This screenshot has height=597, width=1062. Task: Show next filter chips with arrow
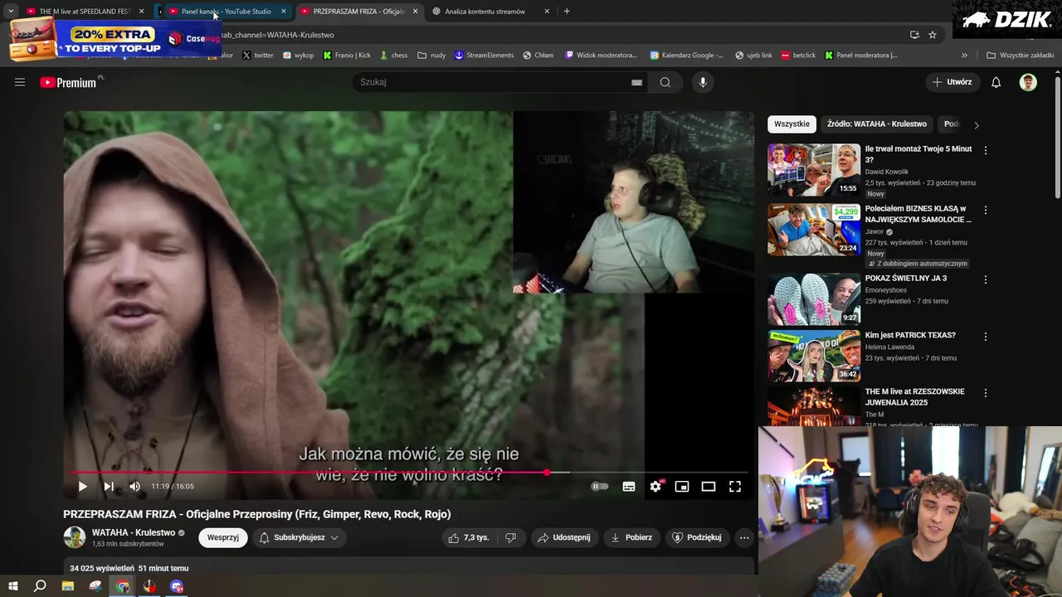click(x=977, y=125)
